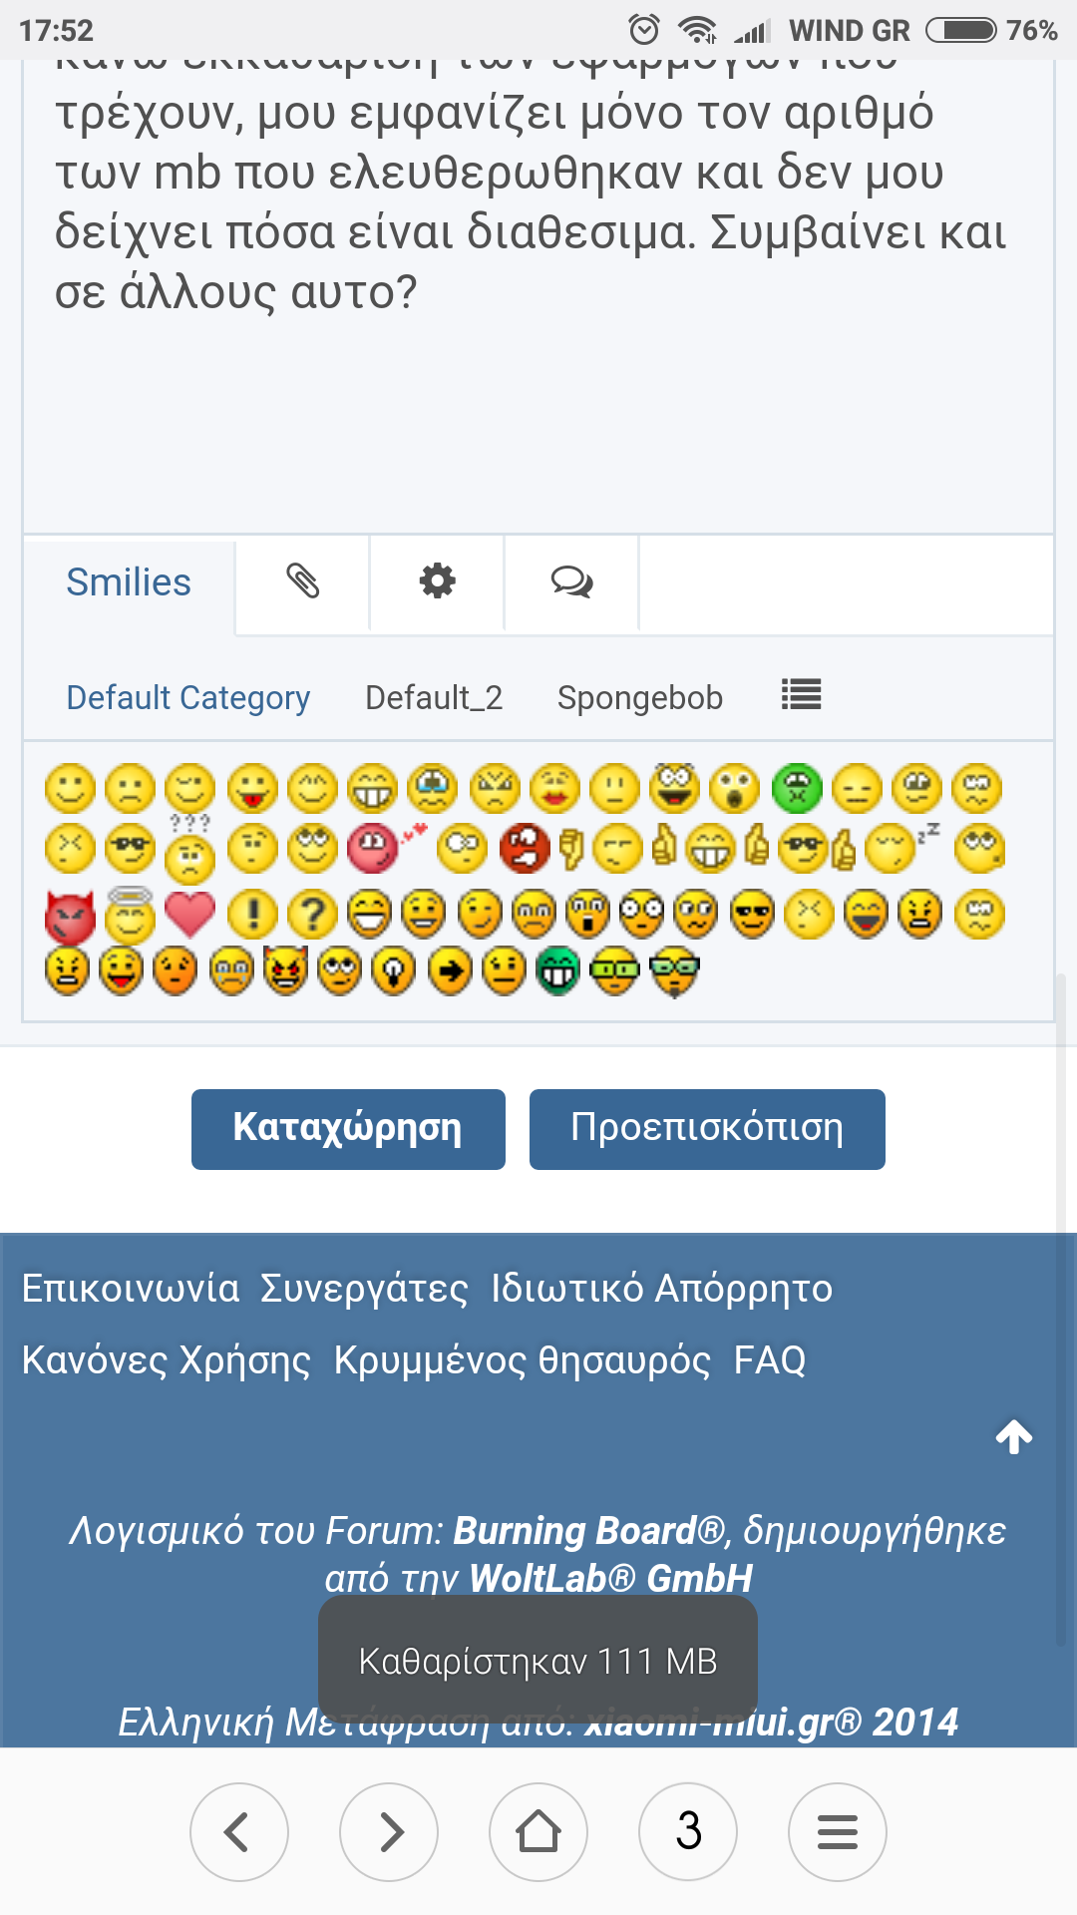Open the Συνεργάτες footer link
This screenshot has height=1915, width=1077.
click(x=364, y=1289)
